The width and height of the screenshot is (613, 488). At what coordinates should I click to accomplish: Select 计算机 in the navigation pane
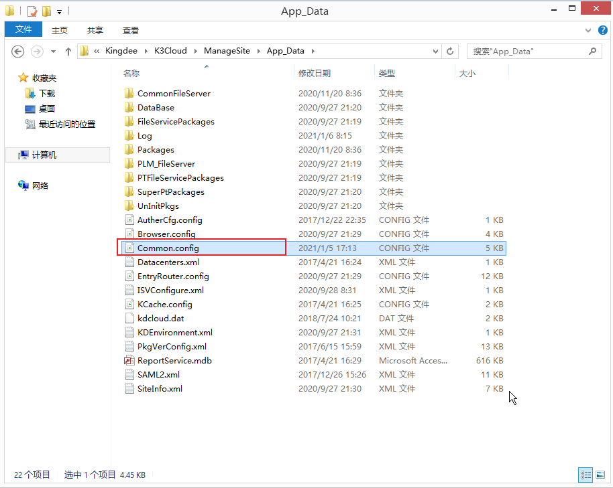tap(44, 155)
